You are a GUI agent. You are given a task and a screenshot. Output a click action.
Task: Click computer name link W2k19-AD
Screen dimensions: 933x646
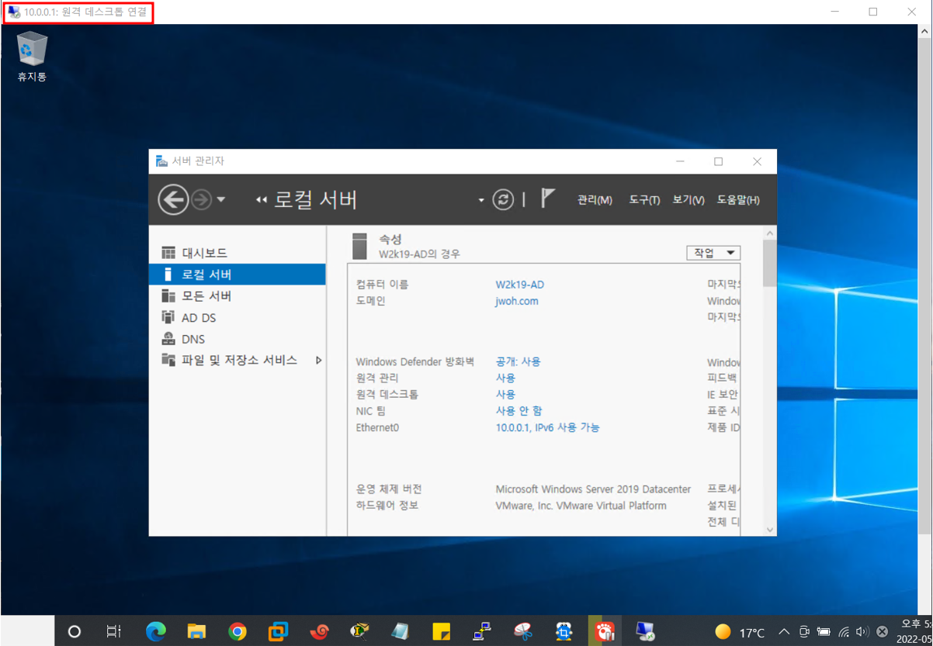(519, 285)
